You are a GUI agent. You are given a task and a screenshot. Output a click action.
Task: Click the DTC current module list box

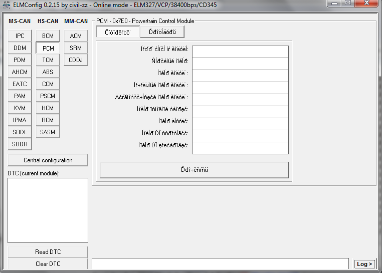coord(48,210)
